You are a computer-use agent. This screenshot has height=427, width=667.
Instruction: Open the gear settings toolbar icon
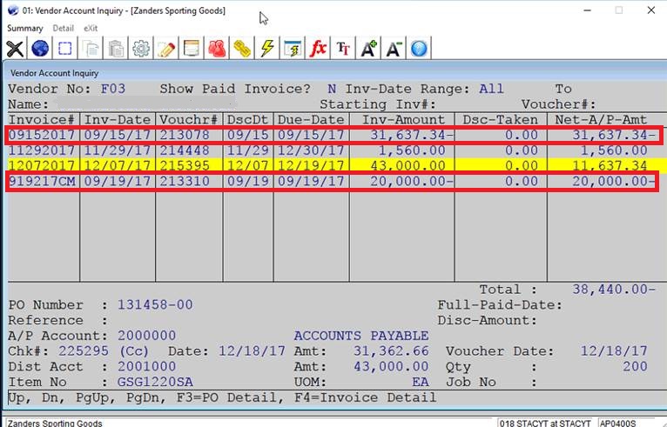(141, 49)
